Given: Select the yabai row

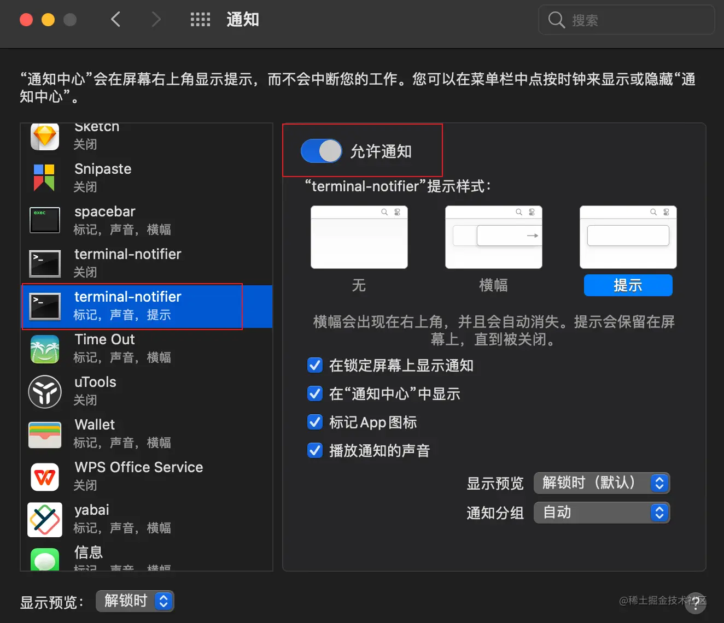Looking at the screenshot, I should [x=147, y=519].
